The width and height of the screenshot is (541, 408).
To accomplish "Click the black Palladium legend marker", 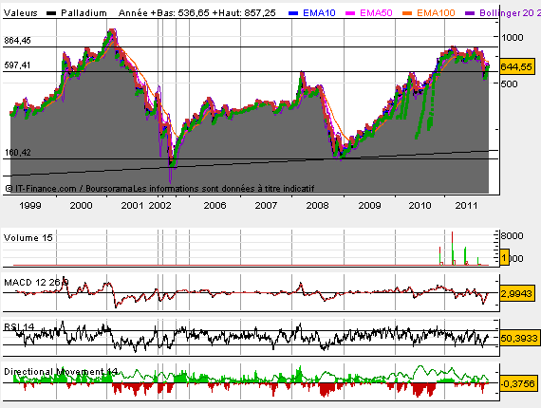I will tap(51, 13).
